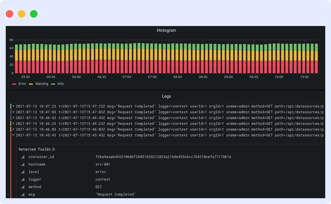Viewport: 331px width, 204px height.
Task: Click the stats icon beside method
Action: click(23, 187)
